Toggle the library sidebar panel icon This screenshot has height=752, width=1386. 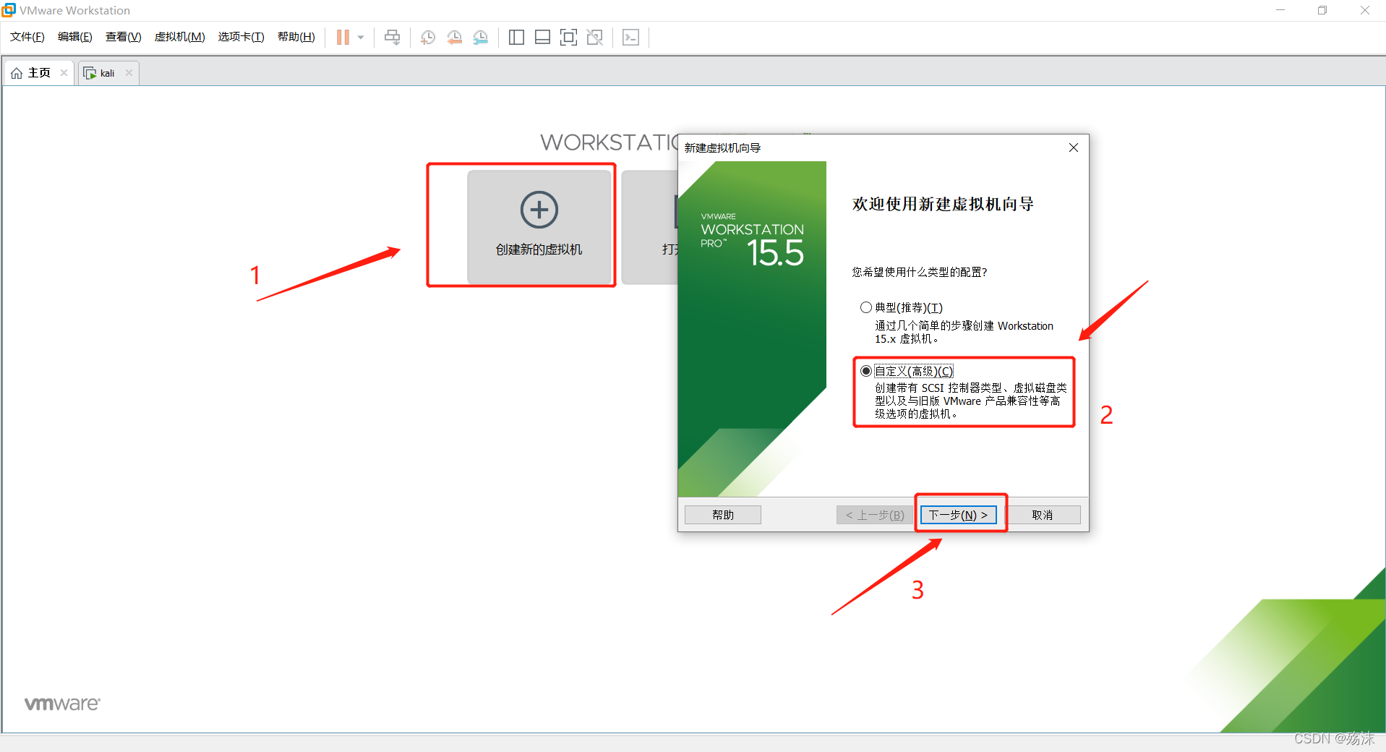tap(516, 38)
